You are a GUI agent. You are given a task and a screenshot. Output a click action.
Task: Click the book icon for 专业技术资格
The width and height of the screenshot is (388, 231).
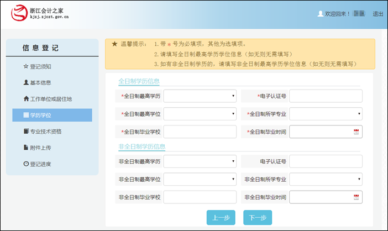(25, 132)
